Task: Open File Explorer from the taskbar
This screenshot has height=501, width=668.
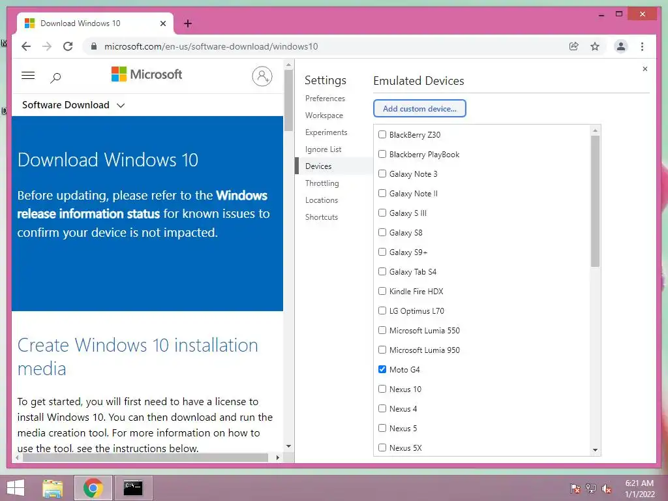Action: (x=52, y=488)
